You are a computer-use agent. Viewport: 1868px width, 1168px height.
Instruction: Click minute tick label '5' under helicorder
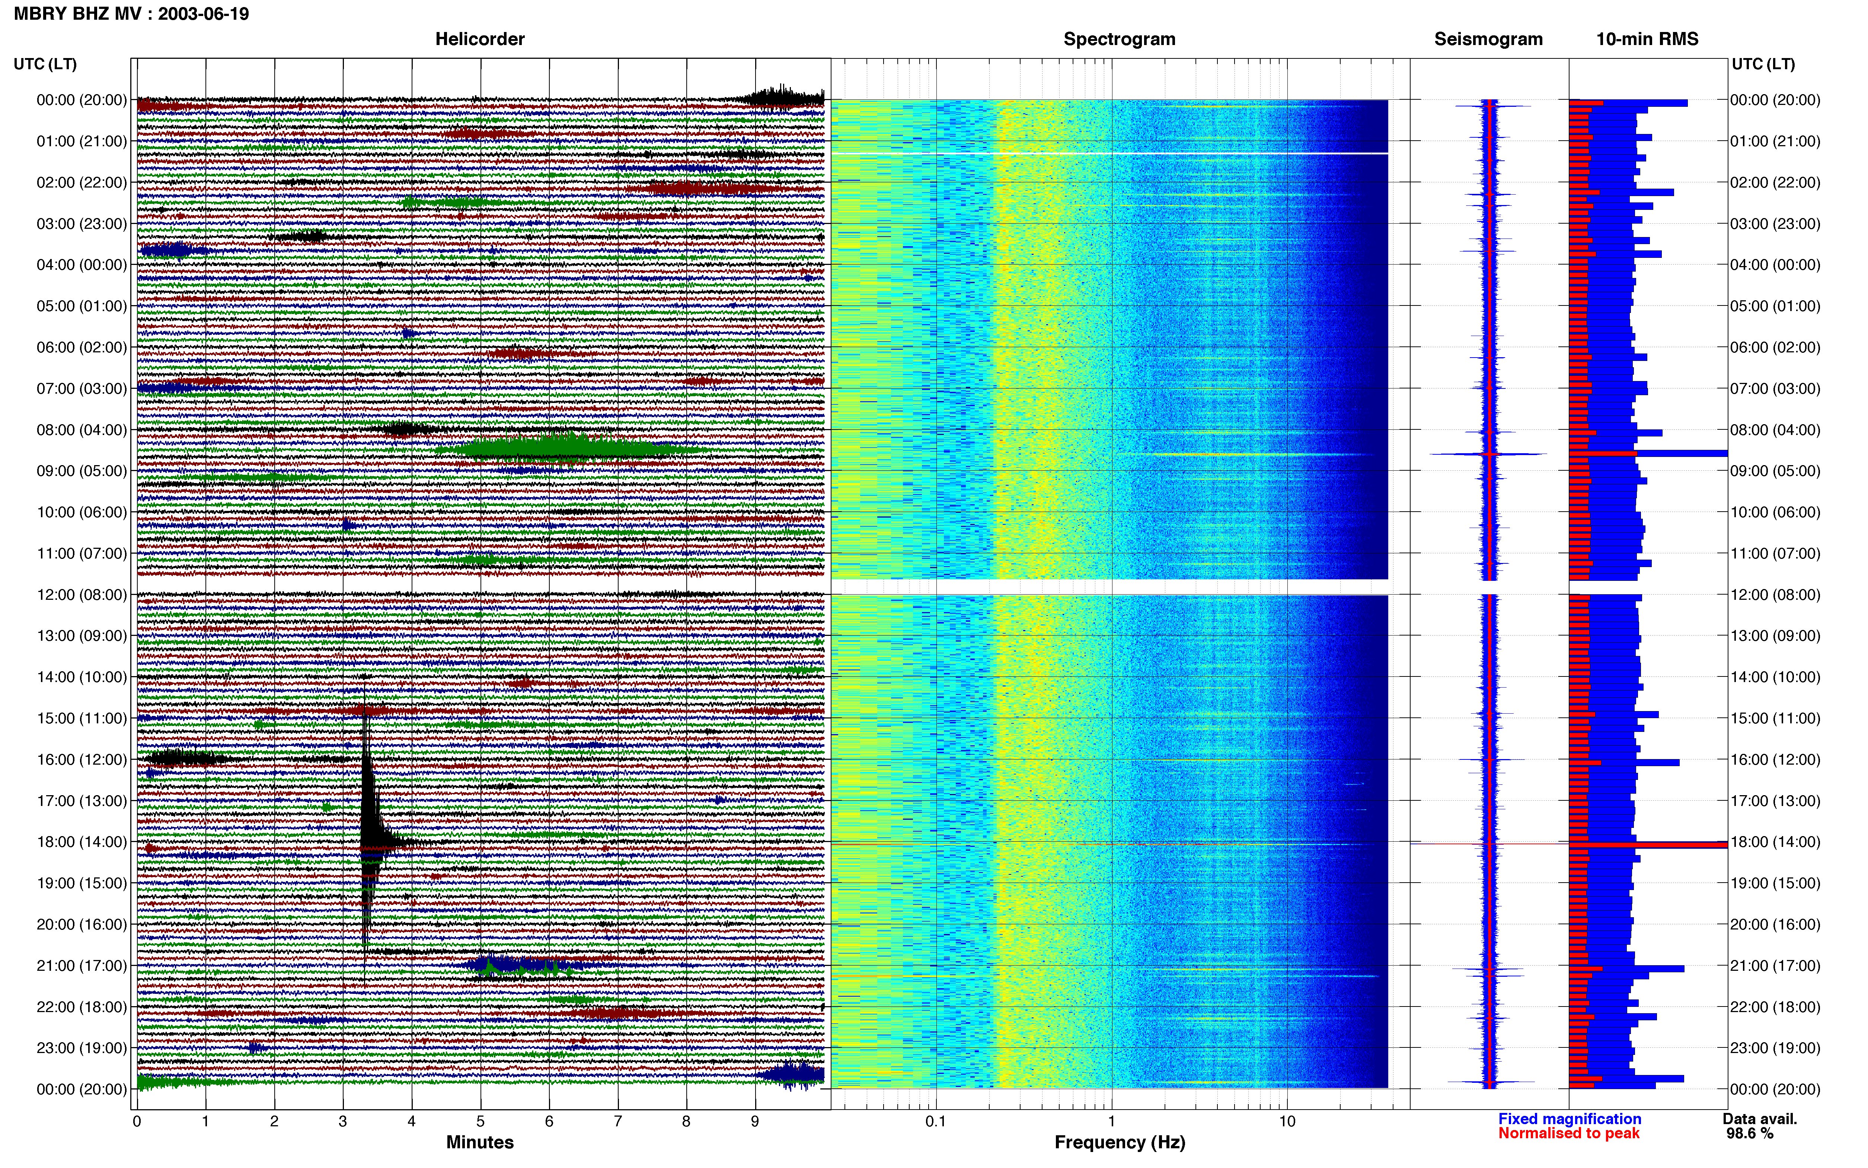coord(480,1121)
